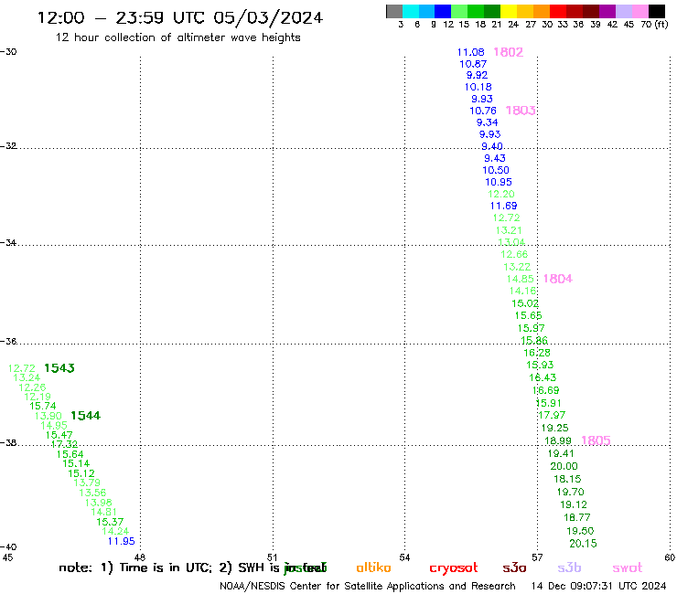
Task: Click the 19.25 wave height value
Action: click(x=555, y=429)
